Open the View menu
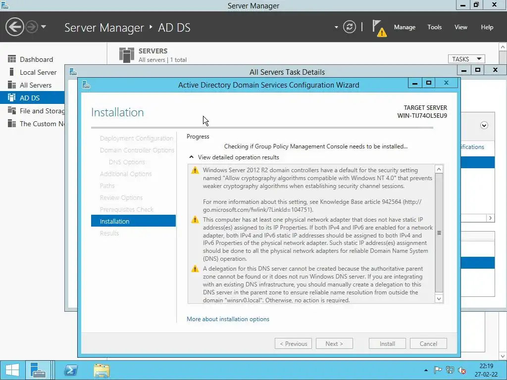This screenshot has width=507, height=380. coord(461,27)
